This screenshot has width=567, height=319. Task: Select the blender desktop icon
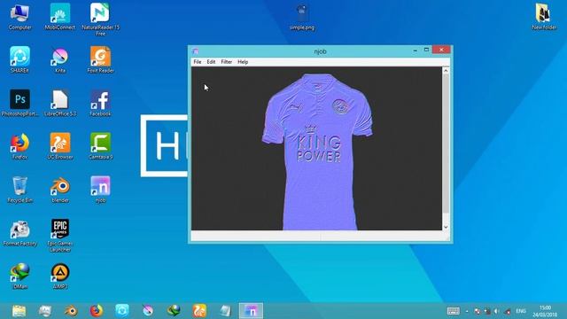point(60,190)
